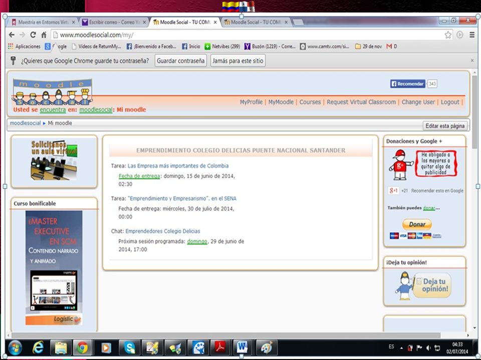Viewport: 481px width, 360px height.
Task: Open Yahoo Buzón (1219) bookmark
Action: point(270,46)
